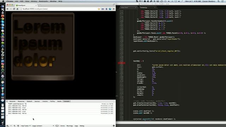Viewport: 226px width, 127px height.
Task: Open the File menu
Action: tap(17, 1)
